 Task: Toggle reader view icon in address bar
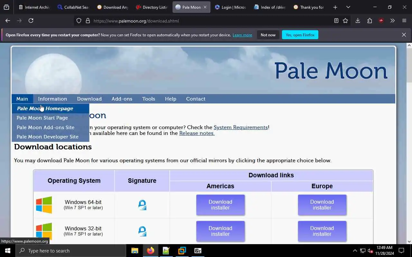click(336, 21)
